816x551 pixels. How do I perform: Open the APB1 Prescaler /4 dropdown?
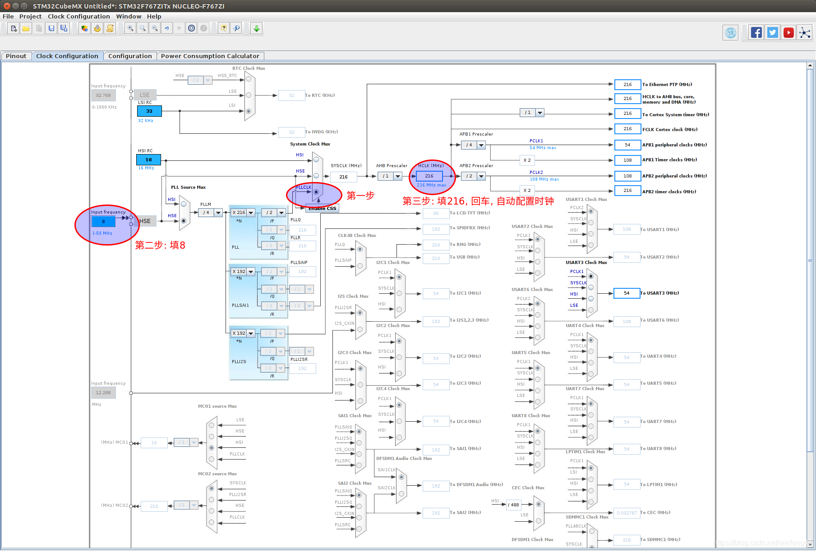[481, 145]
